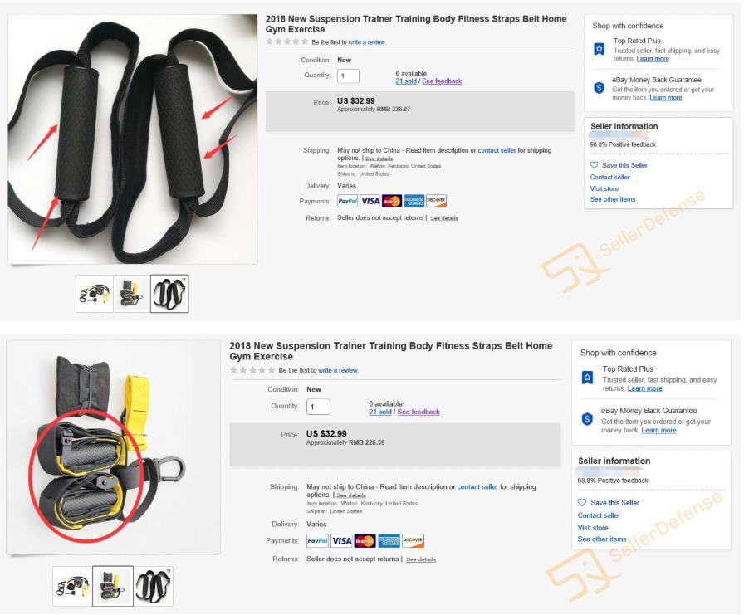Open See feedback link in bottom listing

click(418, 412)
